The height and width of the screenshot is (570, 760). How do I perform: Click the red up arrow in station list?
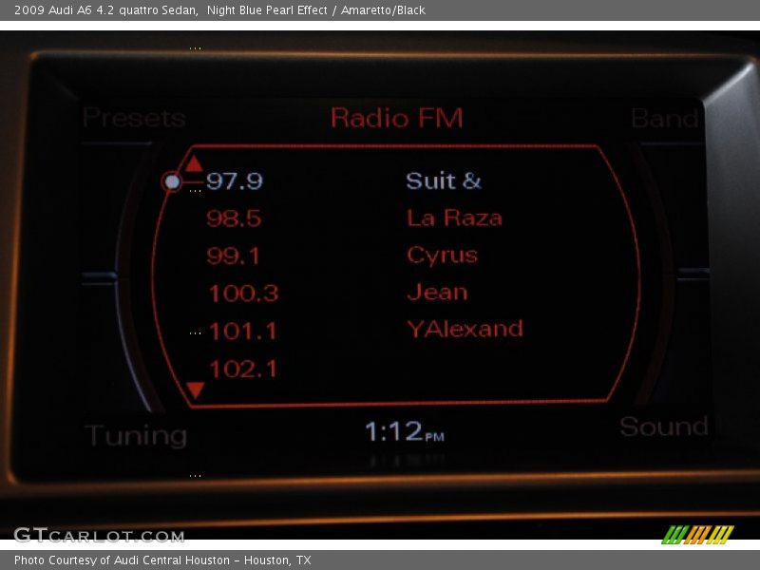point(194,163)
